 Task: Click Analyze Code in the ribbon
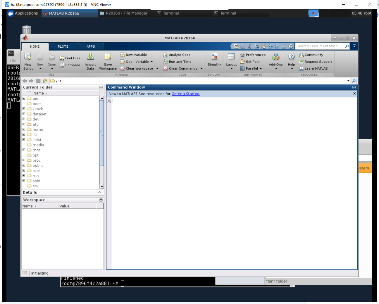pyautogui.click(x=177, y=55)
